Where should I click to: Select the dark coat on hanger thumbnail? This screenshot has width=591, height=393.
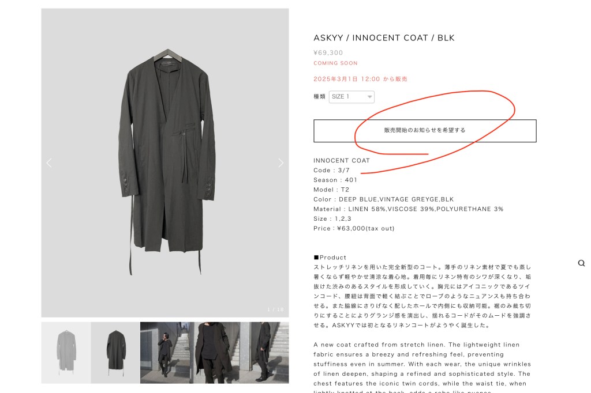pyautogui.click(x=115, y=353)
